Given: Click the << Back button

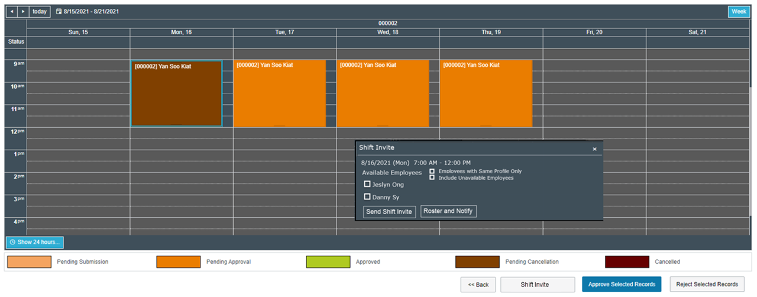Looking at the screenshot, I should tap(478, 285).
